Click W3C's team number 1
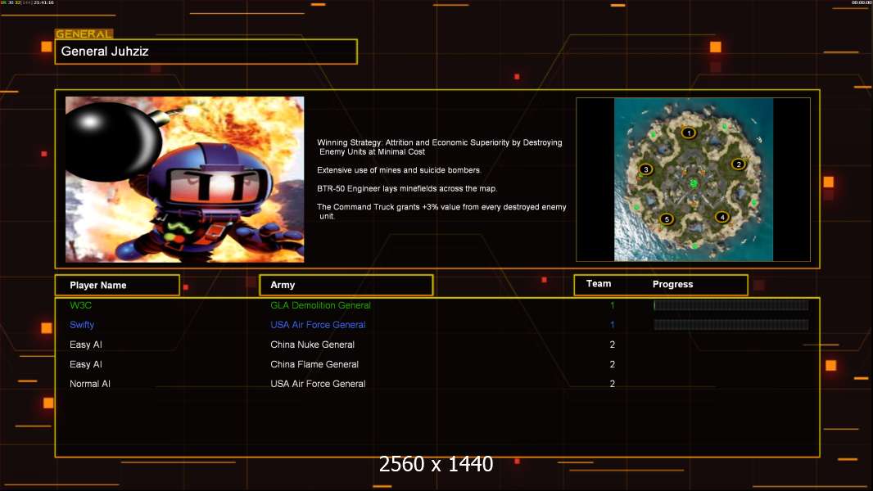Screen dimensions: 873x491 [613, 305]
